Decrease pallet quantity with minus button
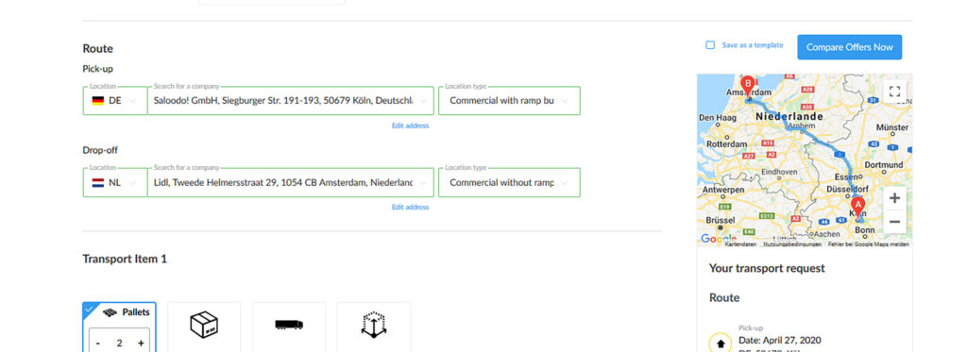967x352 pixels. (98, 343)
